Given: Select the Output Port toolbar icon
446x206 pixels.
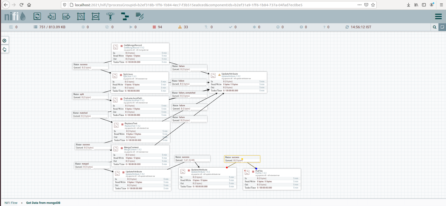Looking at the screenshot, I should tap(66, 16).
